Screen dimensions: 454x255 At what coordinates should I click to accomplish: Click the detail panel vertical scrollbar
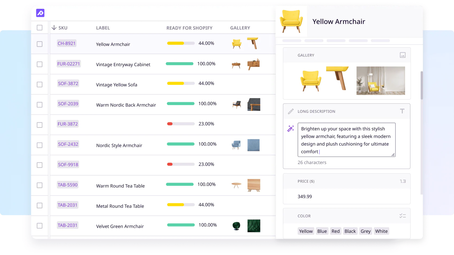[422, 85]
